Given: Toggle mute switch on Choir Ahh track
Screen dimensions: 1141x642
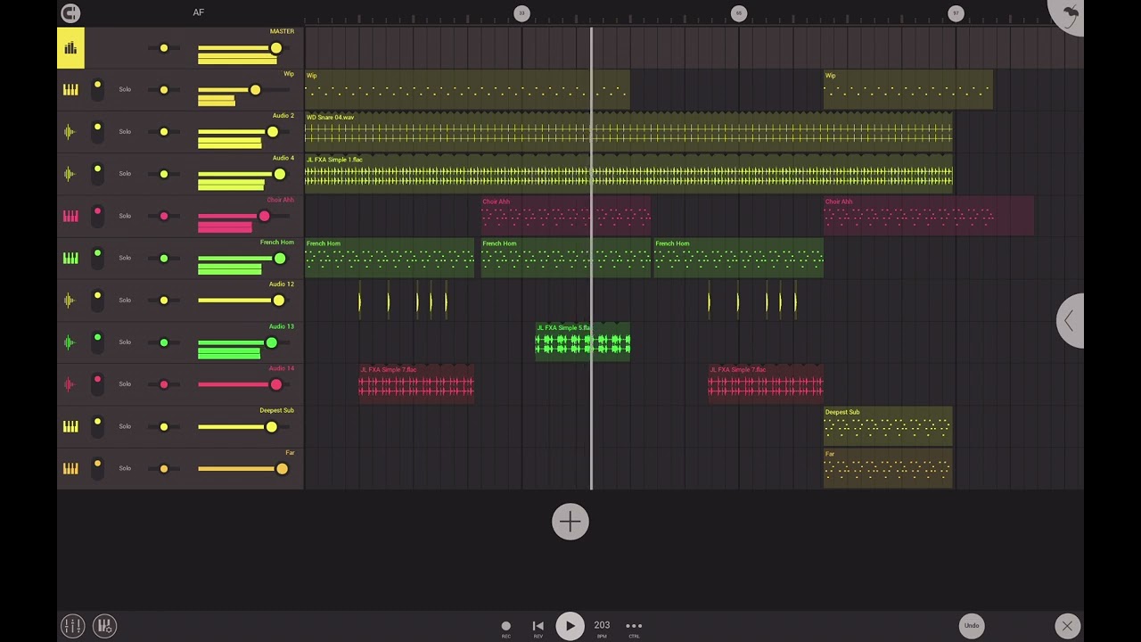Looking at the screenshot, I should pyautogui.click(x=97, y=216).
